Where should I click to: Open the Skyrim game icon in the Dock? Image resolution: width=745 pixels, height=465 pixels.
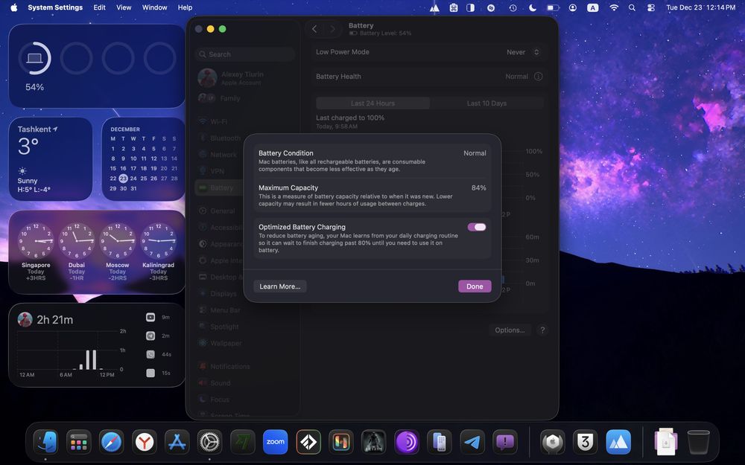tap(373, 442)
